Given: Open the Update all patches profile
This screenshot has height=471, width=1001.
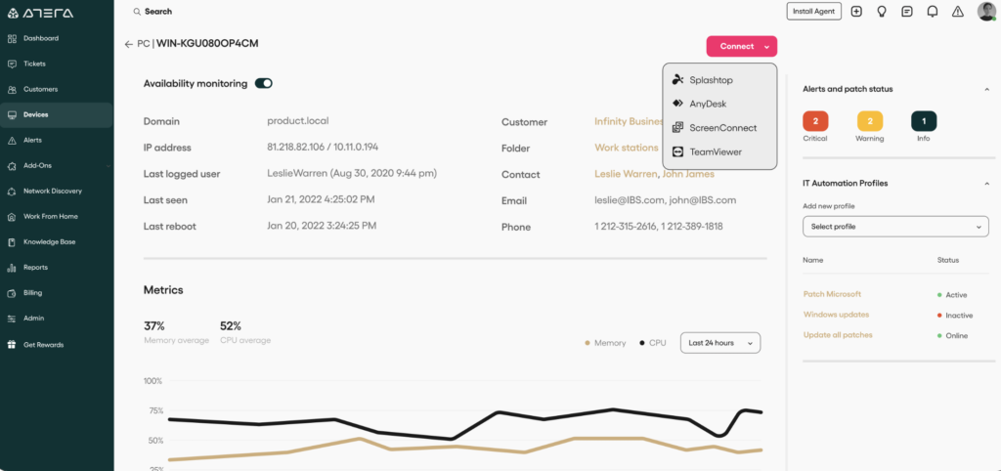Looking at the screenshot, I should pos(838,334).
